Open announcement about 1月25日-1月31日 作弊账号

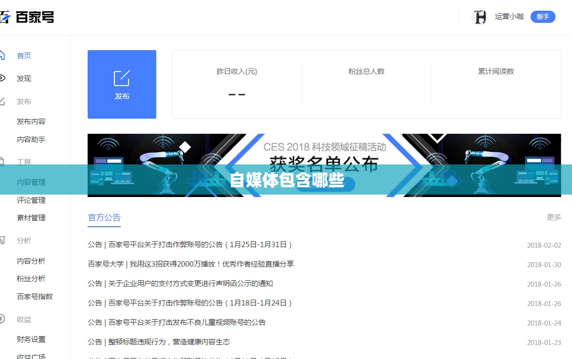190,245
